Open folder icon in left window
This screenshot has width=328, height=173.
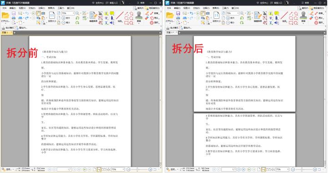point(5,16)
